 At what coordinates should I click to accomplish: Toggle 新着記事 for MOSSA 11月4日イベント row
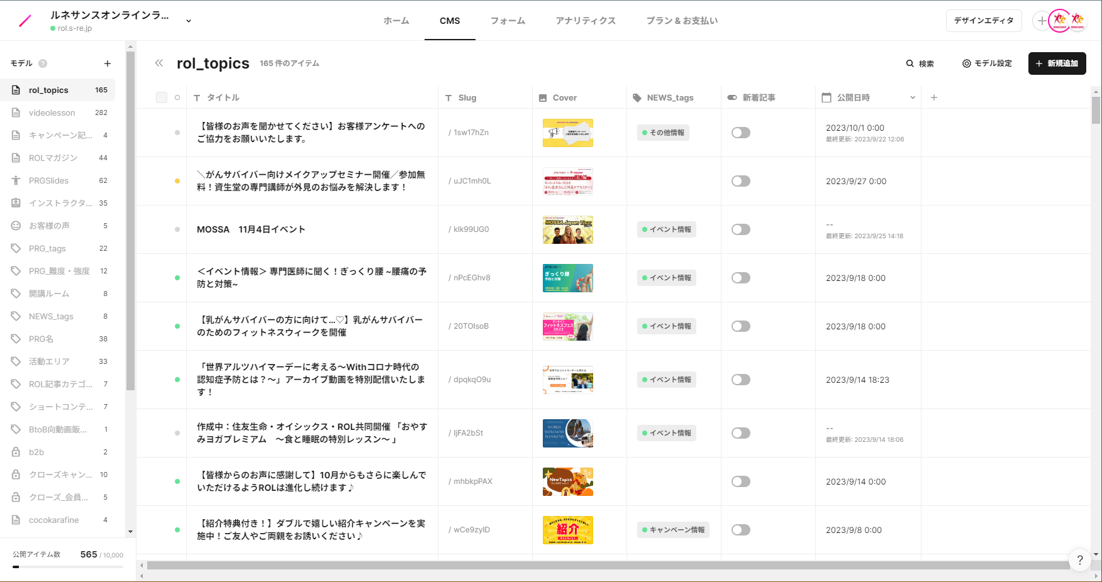pos(741,229)
